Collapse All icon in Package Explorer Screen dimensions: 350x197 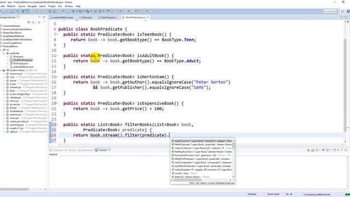29,22
